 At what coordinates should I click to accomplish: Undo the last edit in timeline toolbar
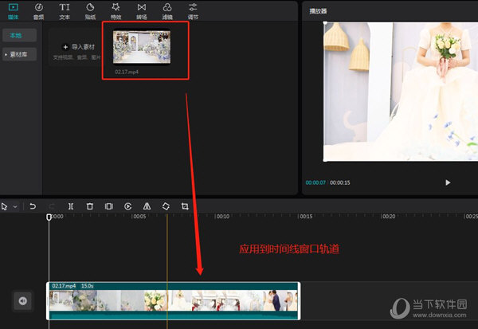(33, 206)
